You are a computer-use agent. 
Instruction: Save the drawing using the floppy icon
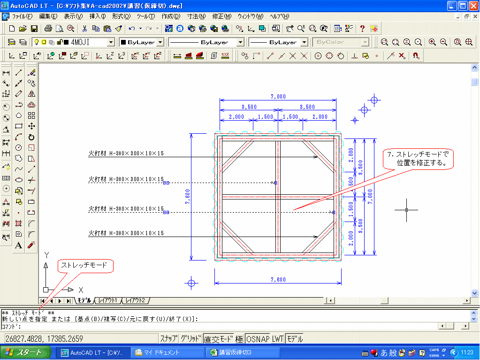(34, 29)
